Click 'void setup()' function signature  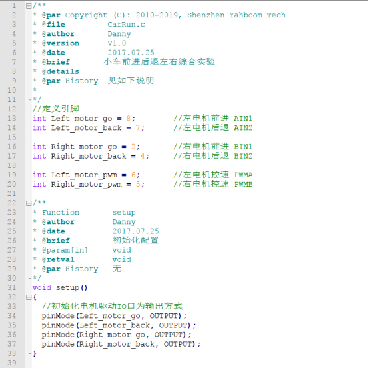[60, 287]
